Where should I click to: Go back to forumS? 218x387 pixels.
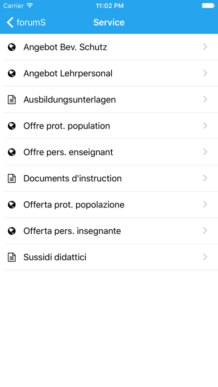[x=26, y=22]
